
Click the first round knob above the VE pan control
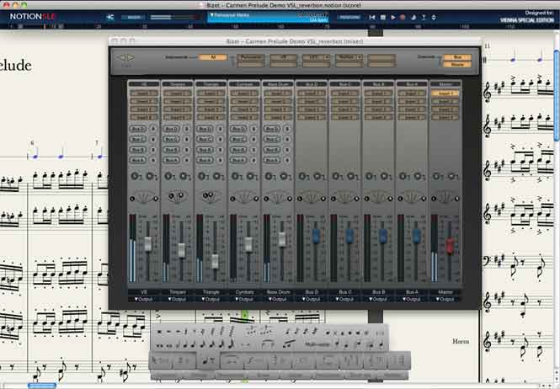point(135,176)
